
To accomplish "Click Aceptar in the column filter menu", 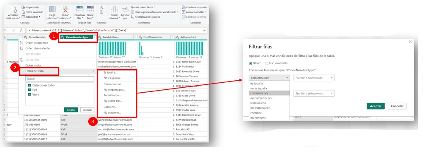I will click(x=71, y=110).
